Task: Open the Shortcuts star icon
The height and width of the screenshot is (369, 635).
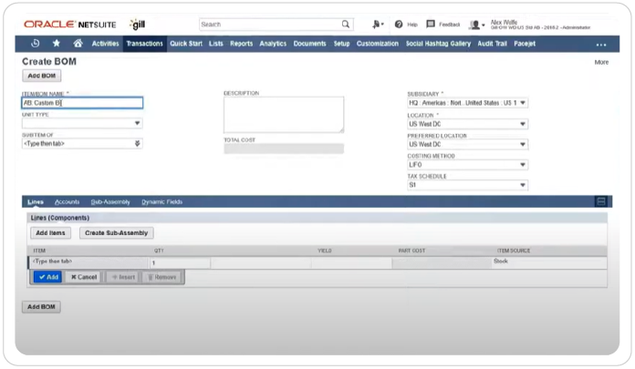Action: (57, 44)
